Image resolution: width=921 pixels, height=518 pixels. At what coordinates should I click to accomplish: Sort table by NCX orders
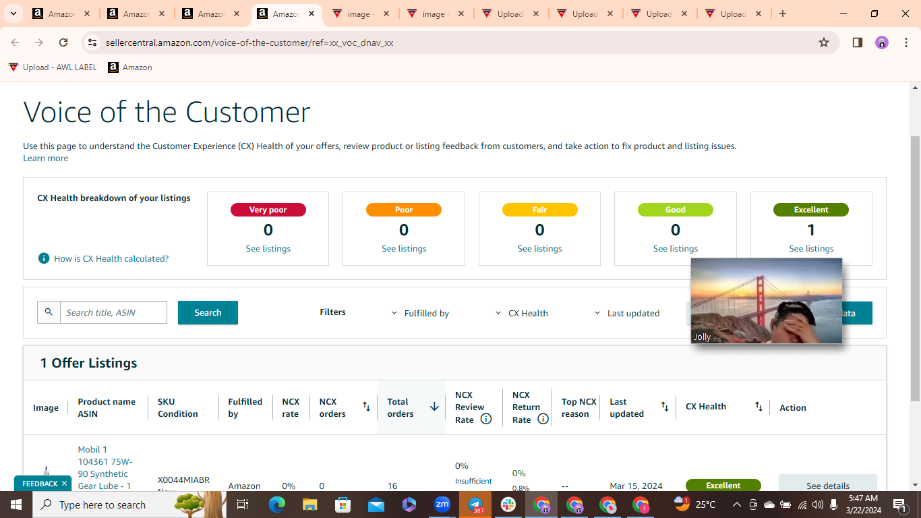(x=366, y=407)
